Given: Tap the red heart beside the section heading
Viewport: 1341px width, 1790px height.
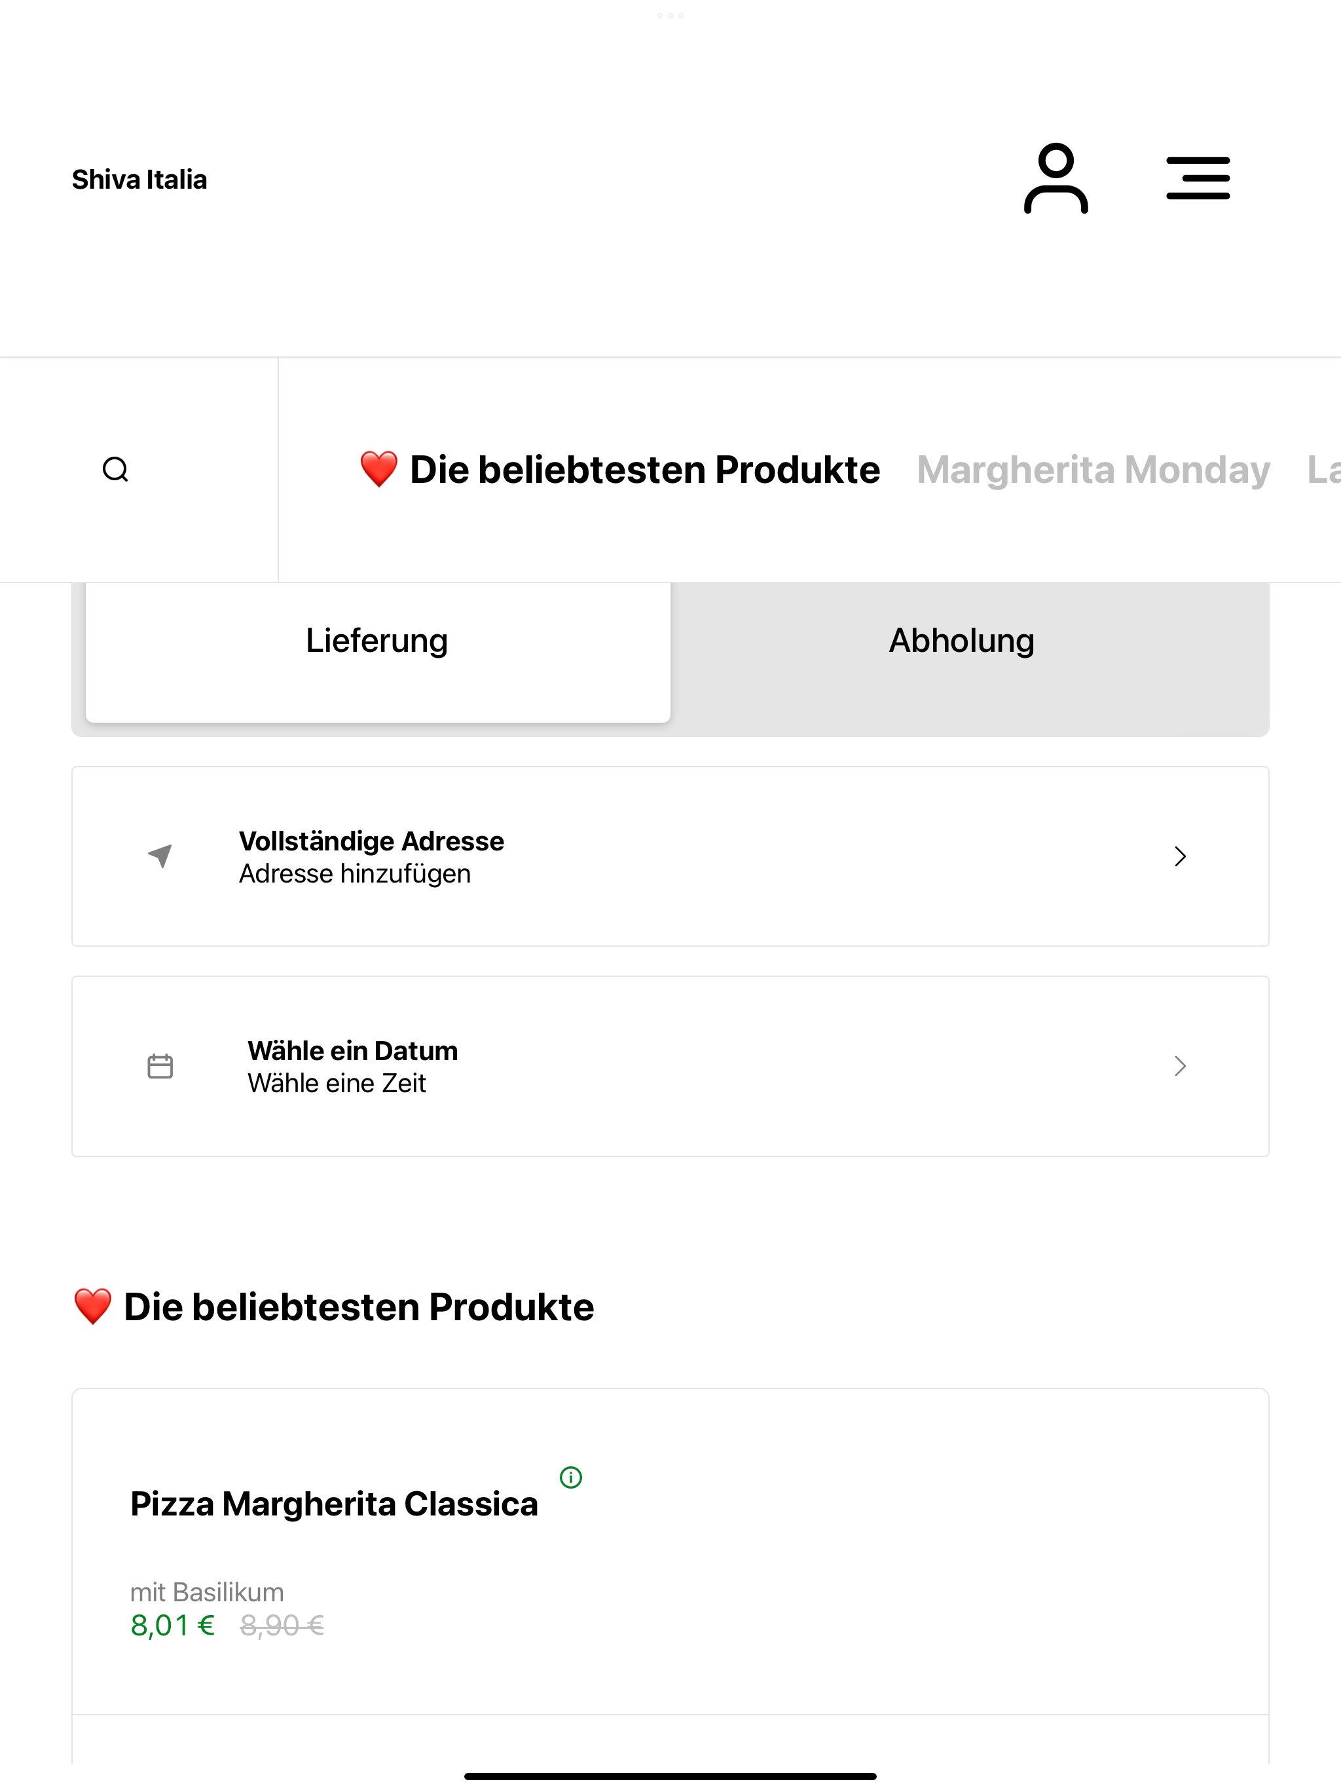Looking at the screenshot, I should coord(92,1307).
